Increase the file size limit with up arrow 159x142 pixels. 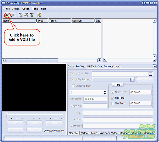[105, 91]
